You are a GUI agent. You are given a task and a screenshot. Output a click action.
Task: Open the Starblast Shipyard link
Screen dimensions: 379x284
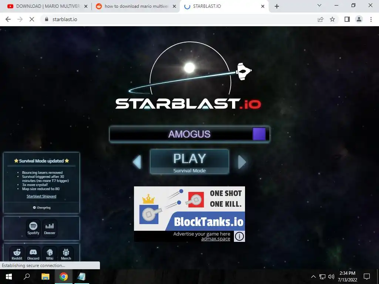(41, 196)
